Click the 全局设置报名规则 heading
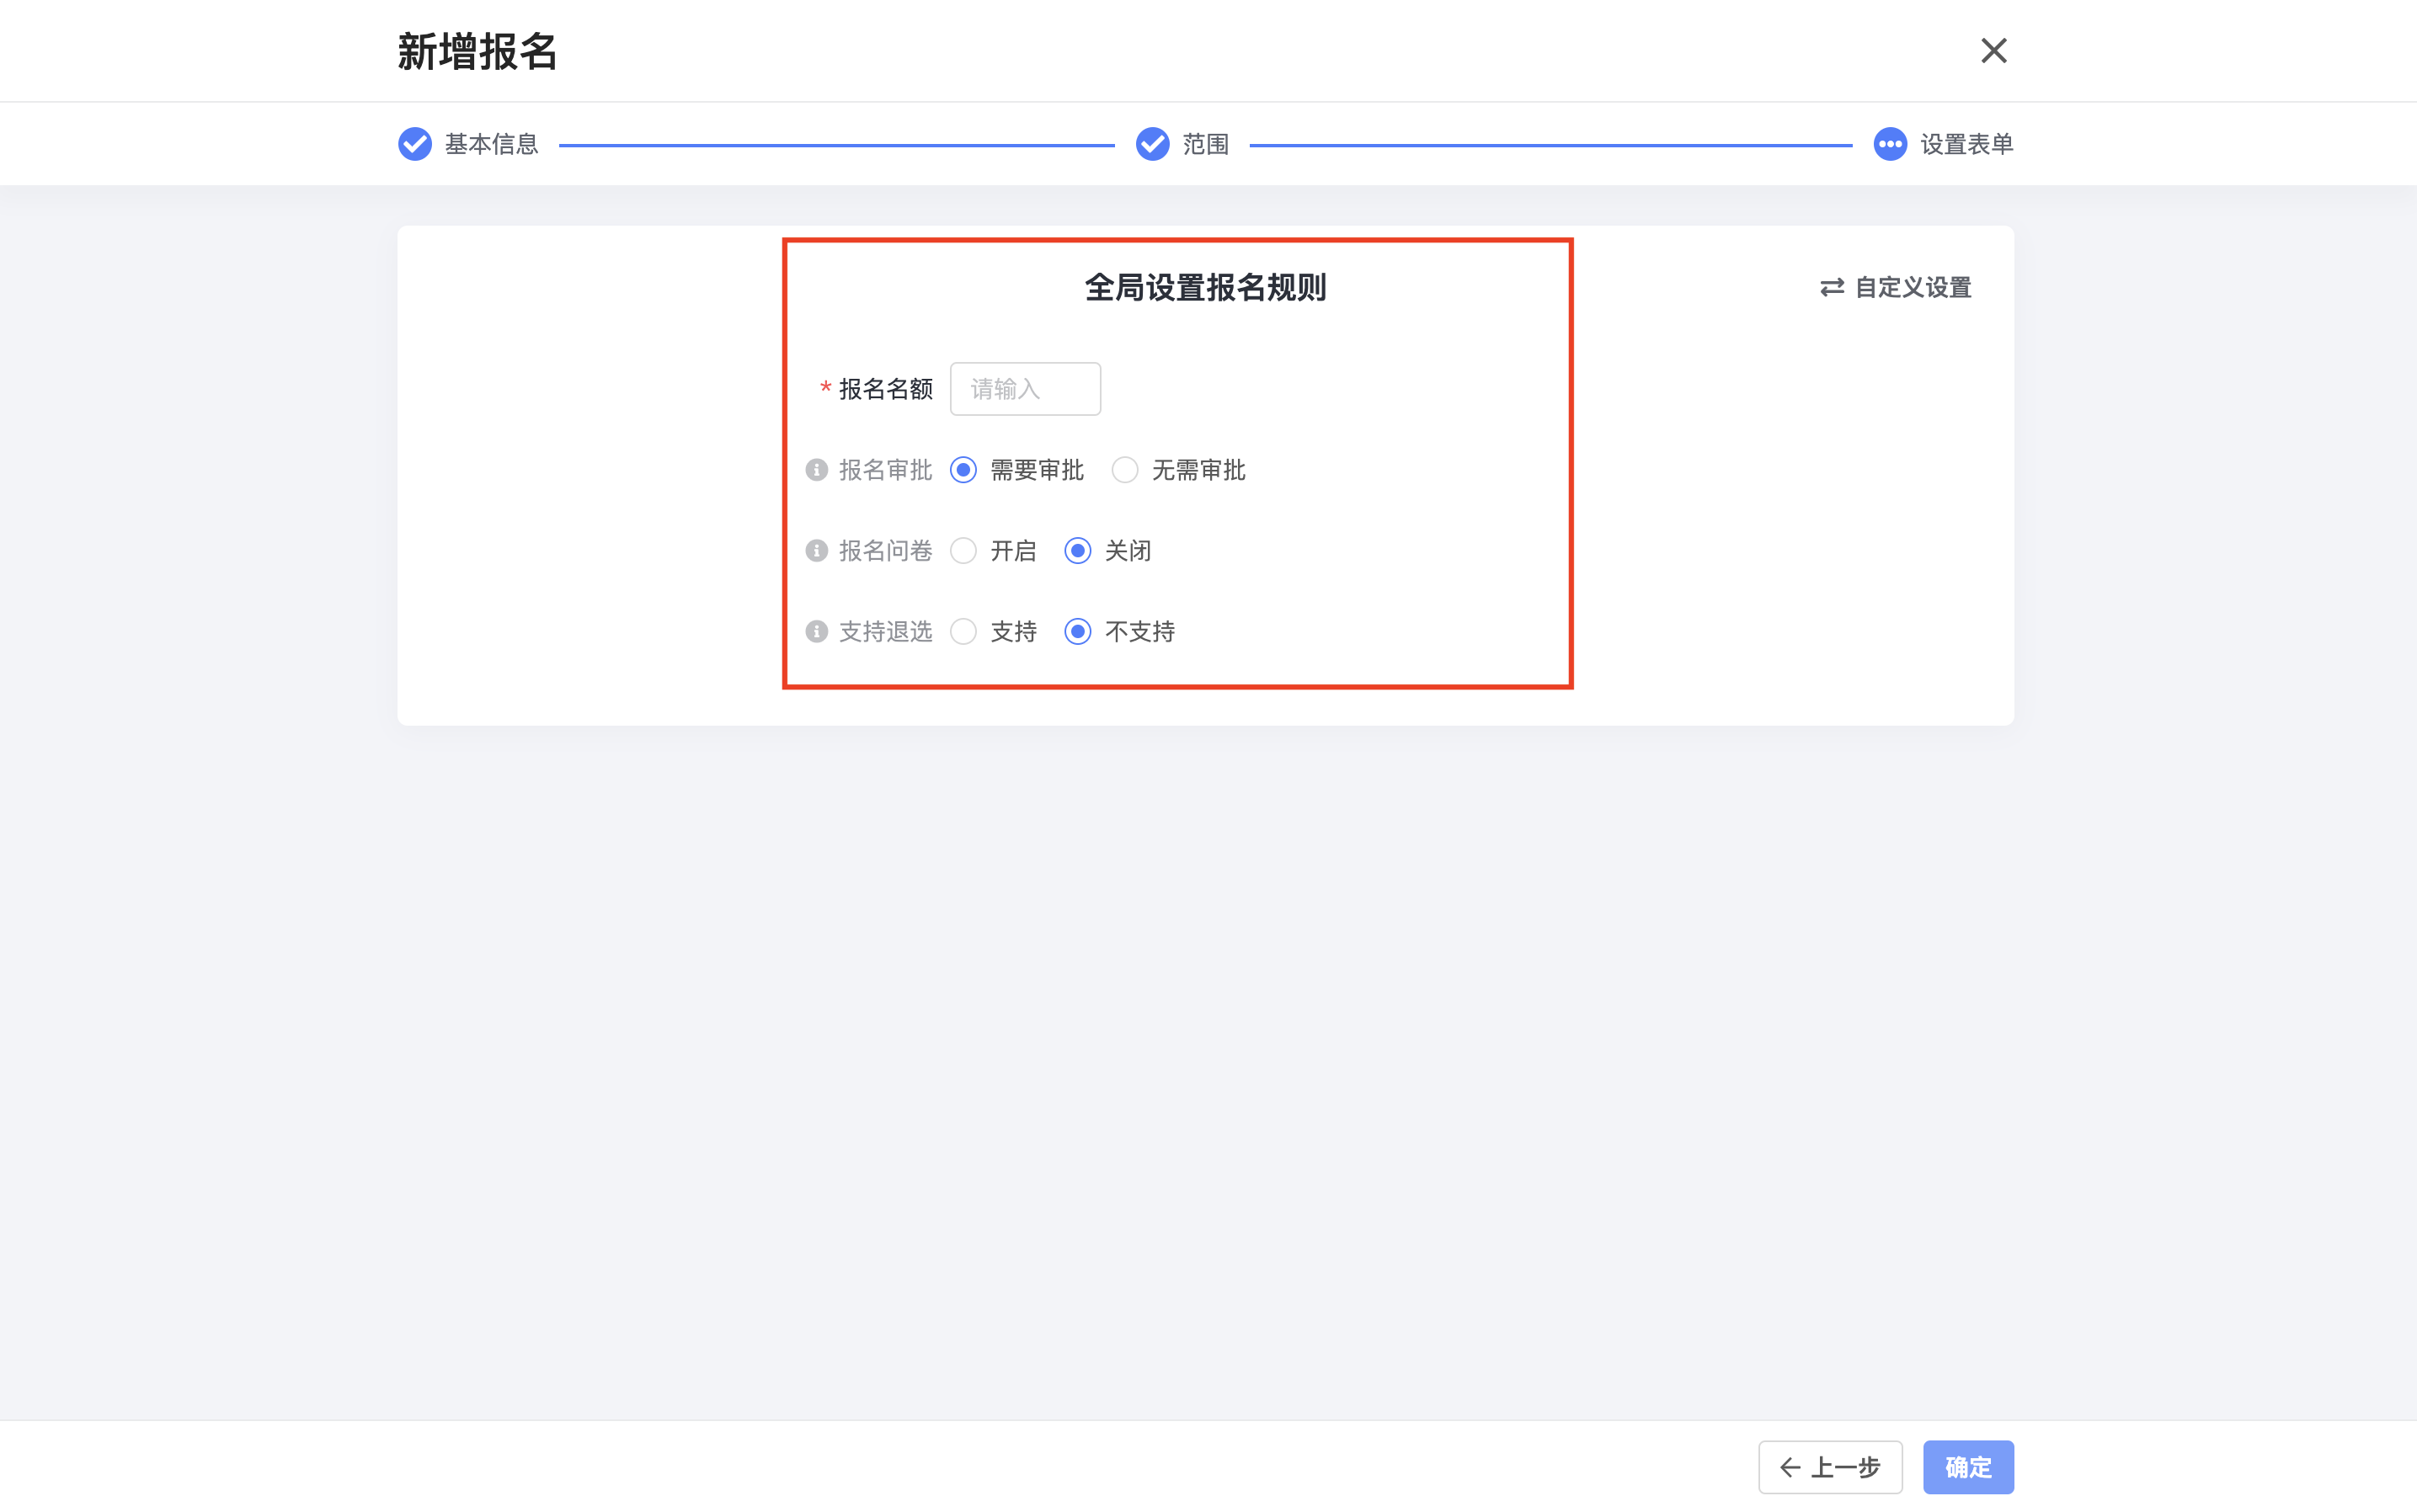The height and width of the screenshot is (1512, 2417). 1205,288
